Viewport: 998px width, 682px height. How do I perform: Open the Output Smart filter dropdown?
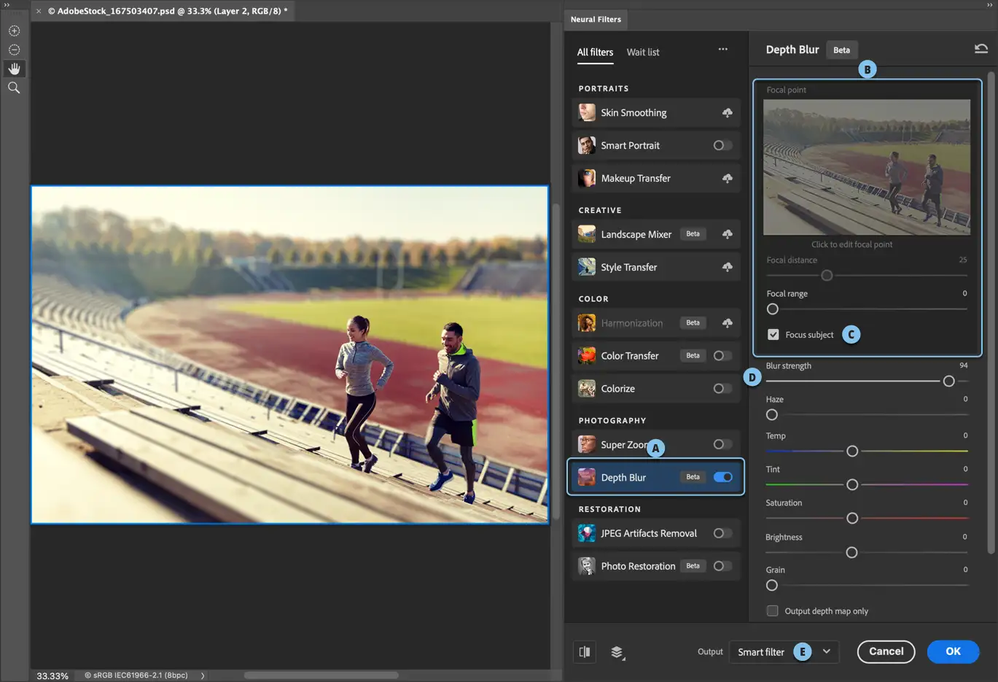pyautogui.click(x=784, y=652)
